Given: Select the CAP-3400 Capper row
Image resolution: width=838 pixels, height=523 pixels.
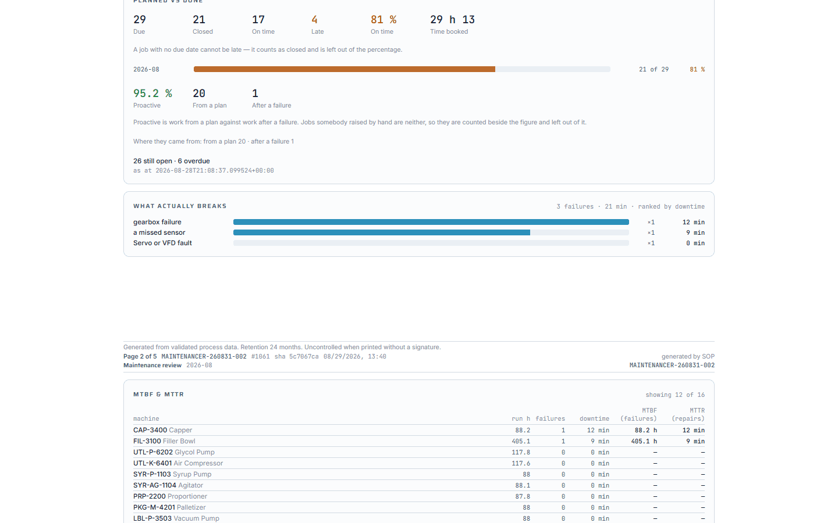Looking at the screenshot, I should 419,430.
